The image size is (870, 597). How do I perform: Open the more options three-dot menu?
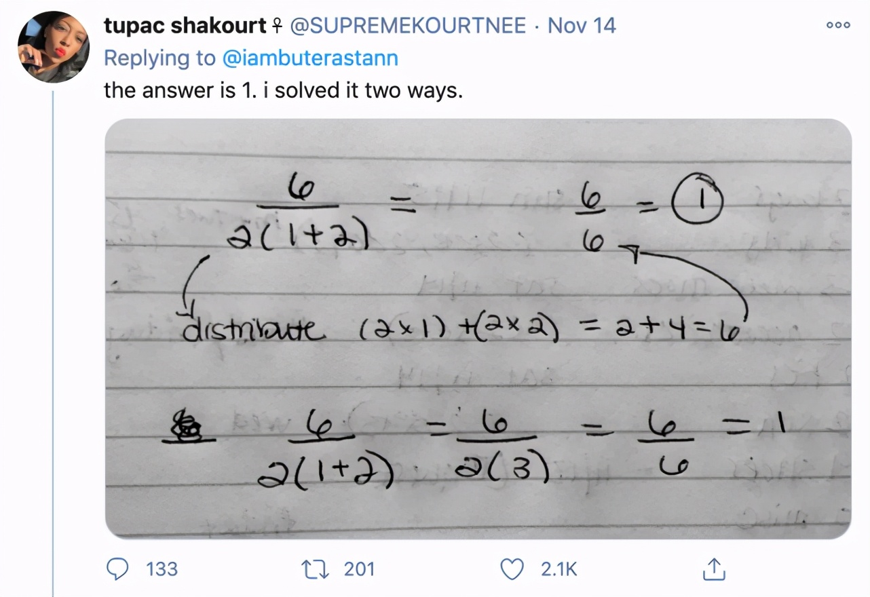click(x=839, y=24)
